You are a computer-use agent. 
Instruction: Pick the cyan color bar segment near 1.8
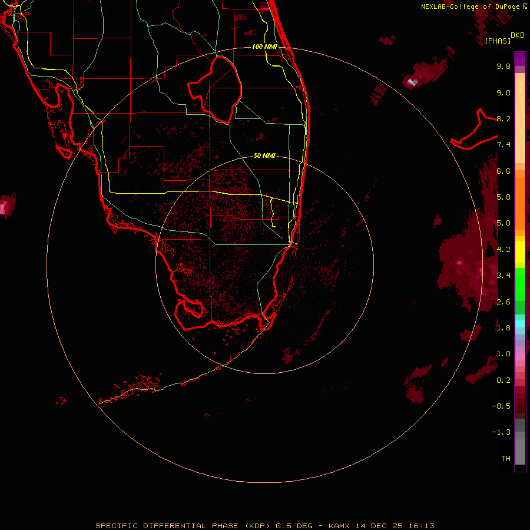pyautogui.click(x=520, y=324)
